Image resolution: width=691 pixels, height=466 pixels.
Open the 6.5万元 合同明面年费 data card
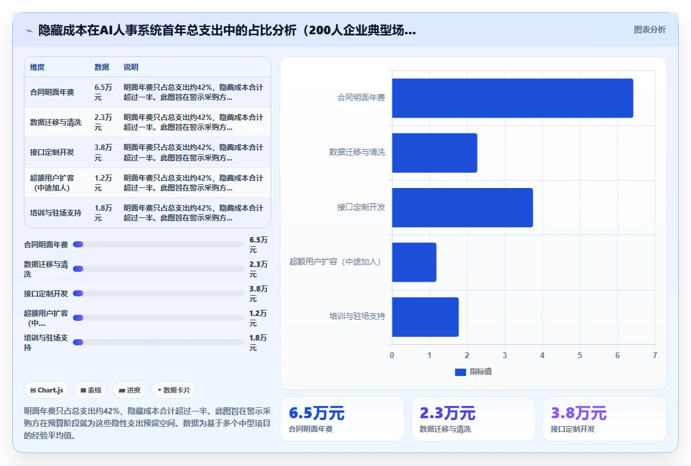342,419
